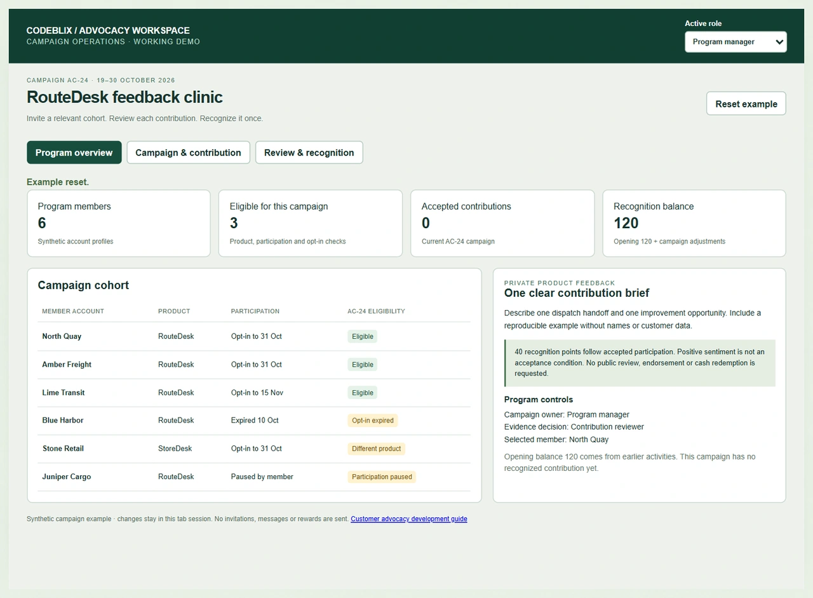Click the Selected member: North Quay line
Viewport: 813px width, 598px height.
pyautogui.click(x=556, y=440)
